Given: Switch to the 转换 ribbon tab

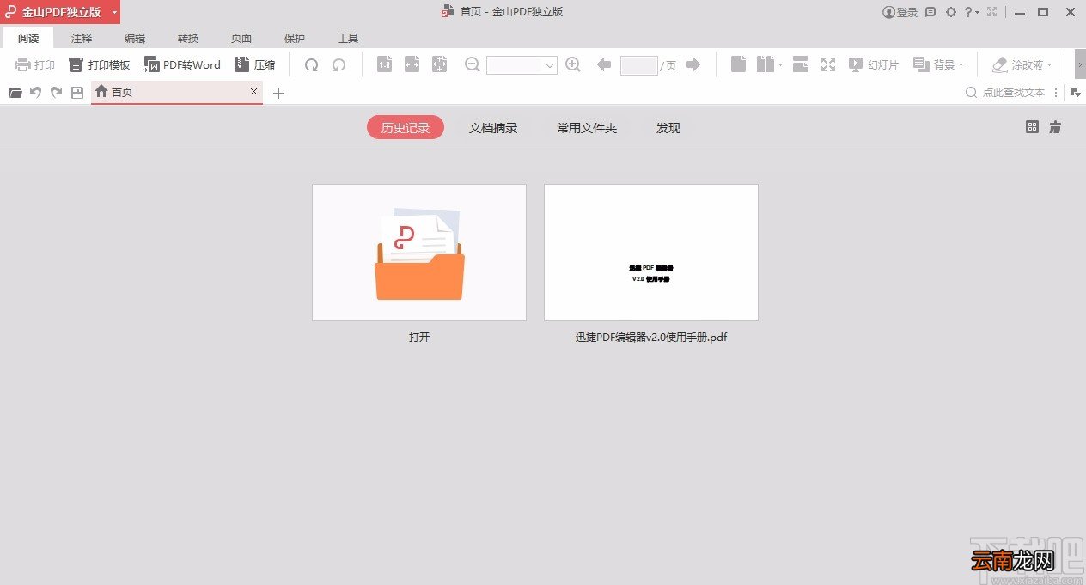Looking at the screenshot, I should click(188, 38).
